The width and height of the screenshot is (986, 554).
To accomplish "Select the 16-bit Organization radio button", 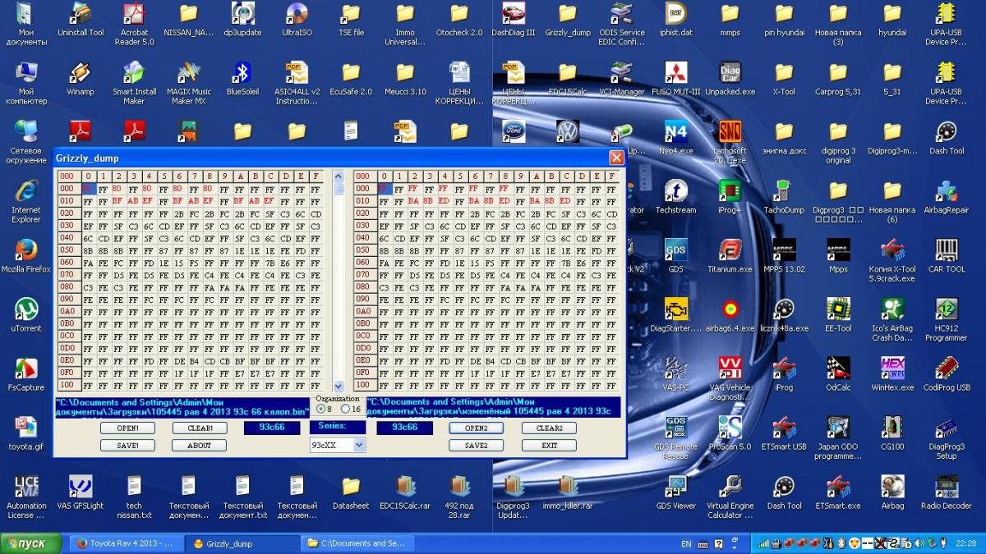I will [x=346, y=409].
